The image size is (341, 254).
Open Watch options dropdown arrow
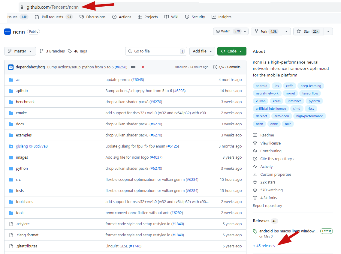(x=245, y=31)
